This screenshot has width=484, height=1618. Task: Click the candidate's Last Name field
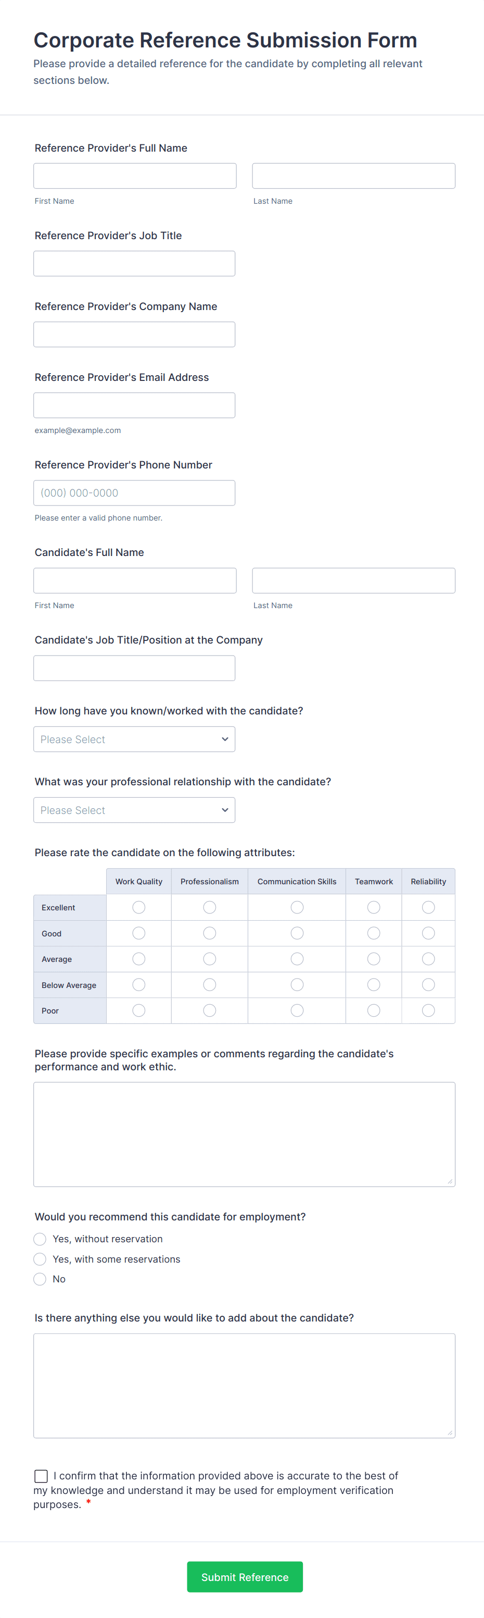(x=353, y=581)
